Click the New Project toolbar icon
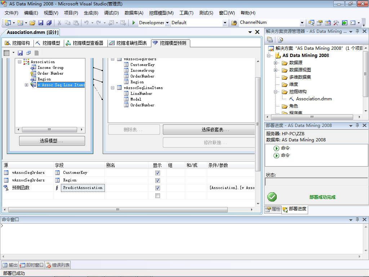Screen dimensions: 369x277 tap(8, 23)
